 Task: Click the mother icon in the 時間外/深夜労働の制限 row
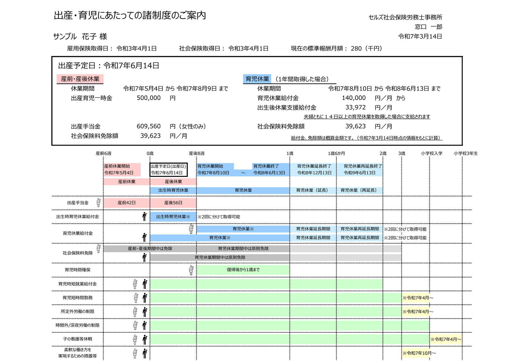tap(135, 325)
